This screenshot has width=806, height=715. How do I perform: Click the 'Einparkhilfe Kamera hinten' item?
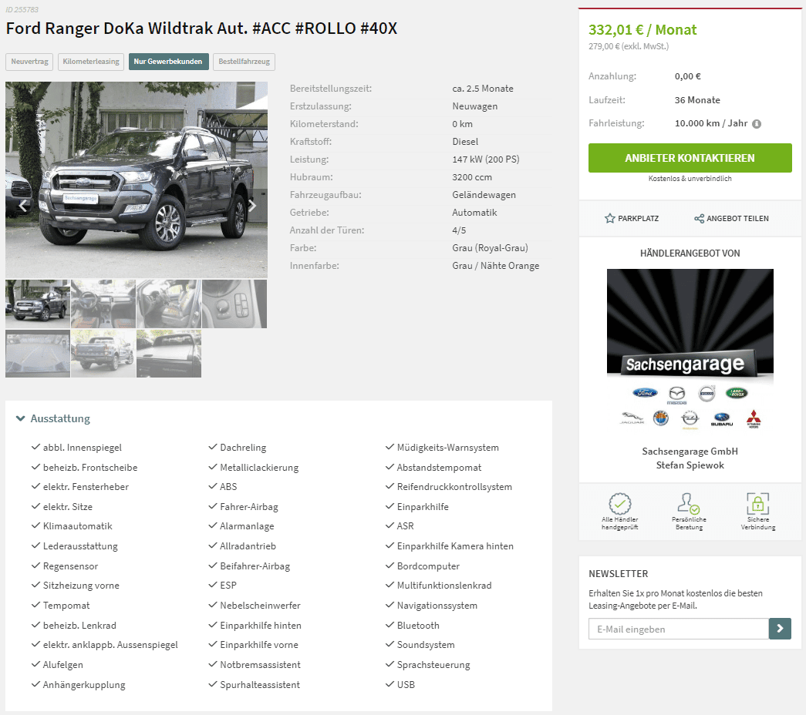coord(455,546)
